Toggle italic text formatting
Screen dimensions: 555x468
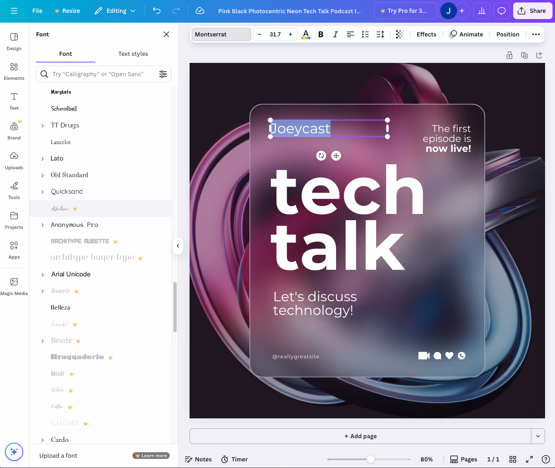pyautogui.click(x=335, y=34)
